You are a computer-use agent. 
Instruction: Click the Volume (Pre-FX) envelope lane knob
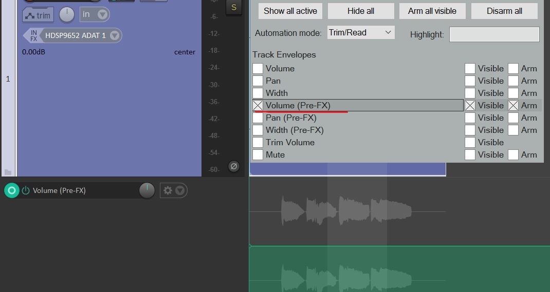pos(147,190)
